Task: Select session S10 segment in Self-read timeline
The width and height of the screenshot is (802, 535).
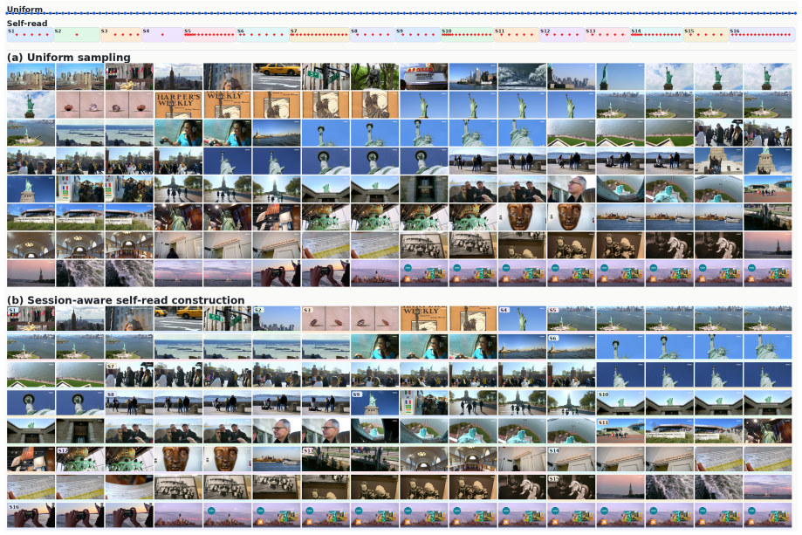Action: (x=468, y=35)
